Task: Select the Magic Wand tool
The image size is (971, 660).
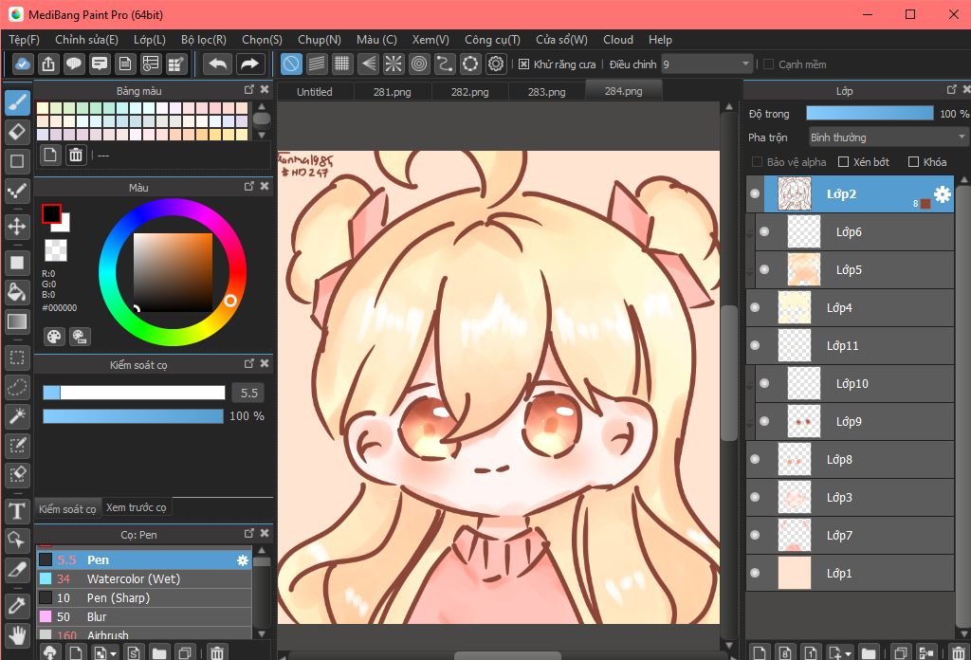Action: pyautogui.click(x=17, y=416)
